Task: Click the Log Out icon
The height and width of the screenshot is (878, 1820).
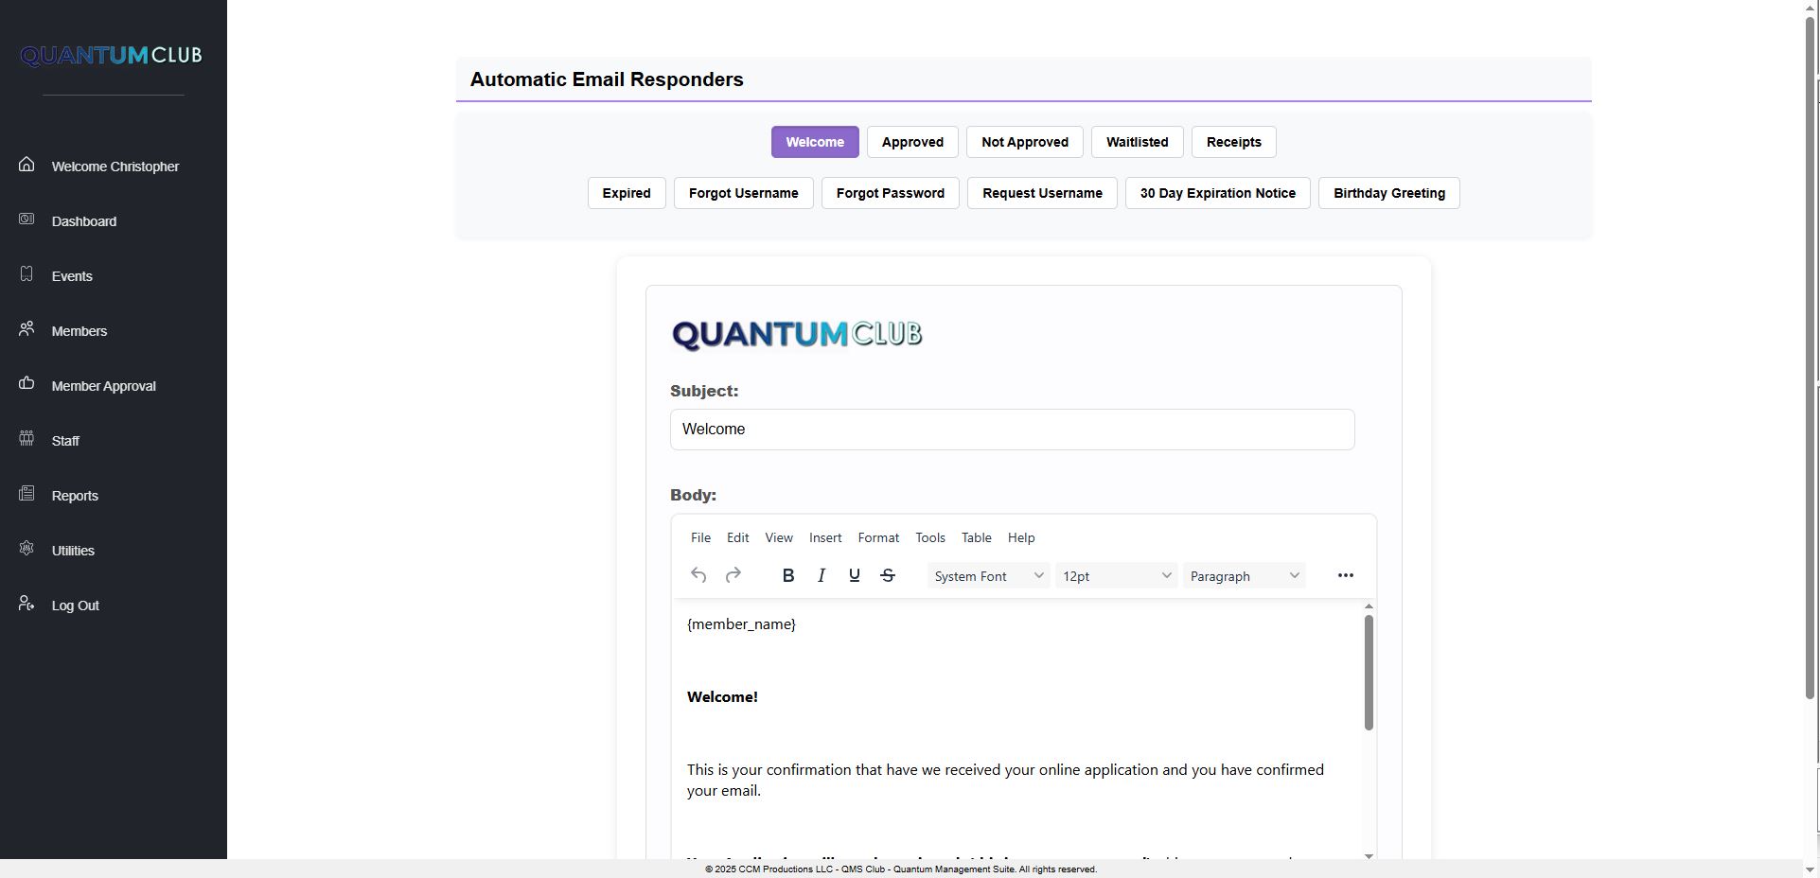Action: coord(25,605)
